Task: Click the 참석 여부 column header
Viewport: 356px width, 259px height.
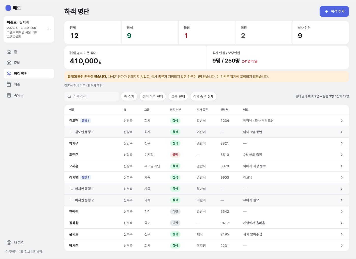Action: 175,110
